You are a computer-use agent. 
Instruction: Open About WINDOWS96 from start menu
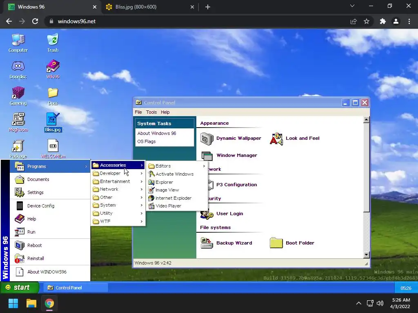click(50, 272)
